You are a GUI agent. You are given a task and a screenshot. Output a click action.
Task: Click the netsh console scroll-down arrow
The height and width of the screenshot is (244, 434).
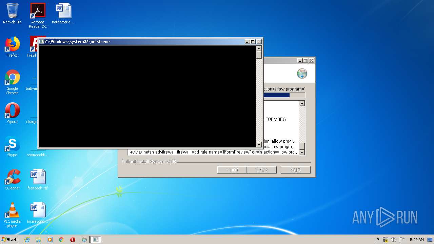(x=259, y=145)
